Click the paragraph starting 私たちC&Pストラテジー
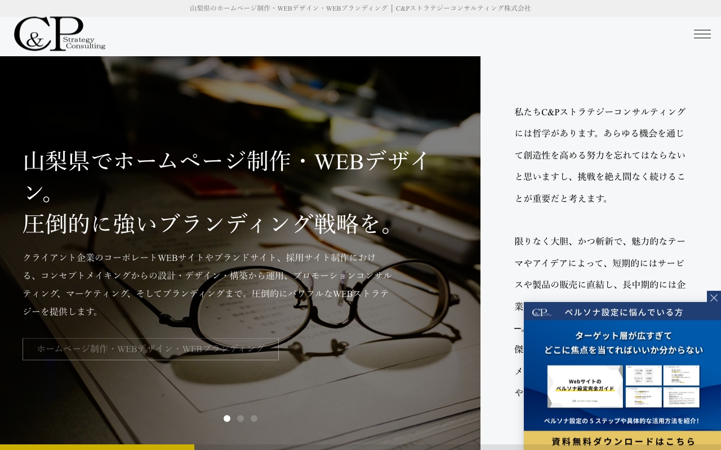721x450 pixels. (600, 155)
